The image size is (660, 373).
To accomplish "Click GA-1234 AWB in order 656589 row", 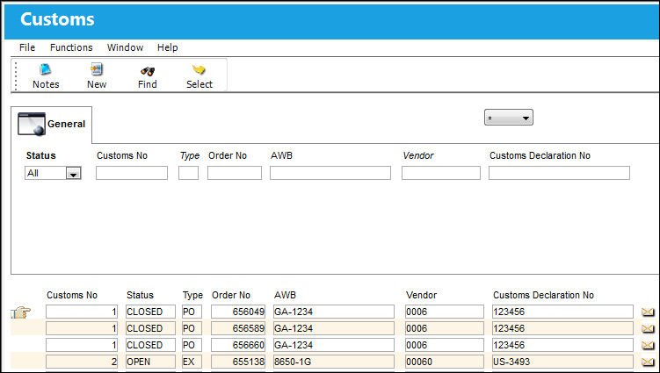I will tap(334, 328).
